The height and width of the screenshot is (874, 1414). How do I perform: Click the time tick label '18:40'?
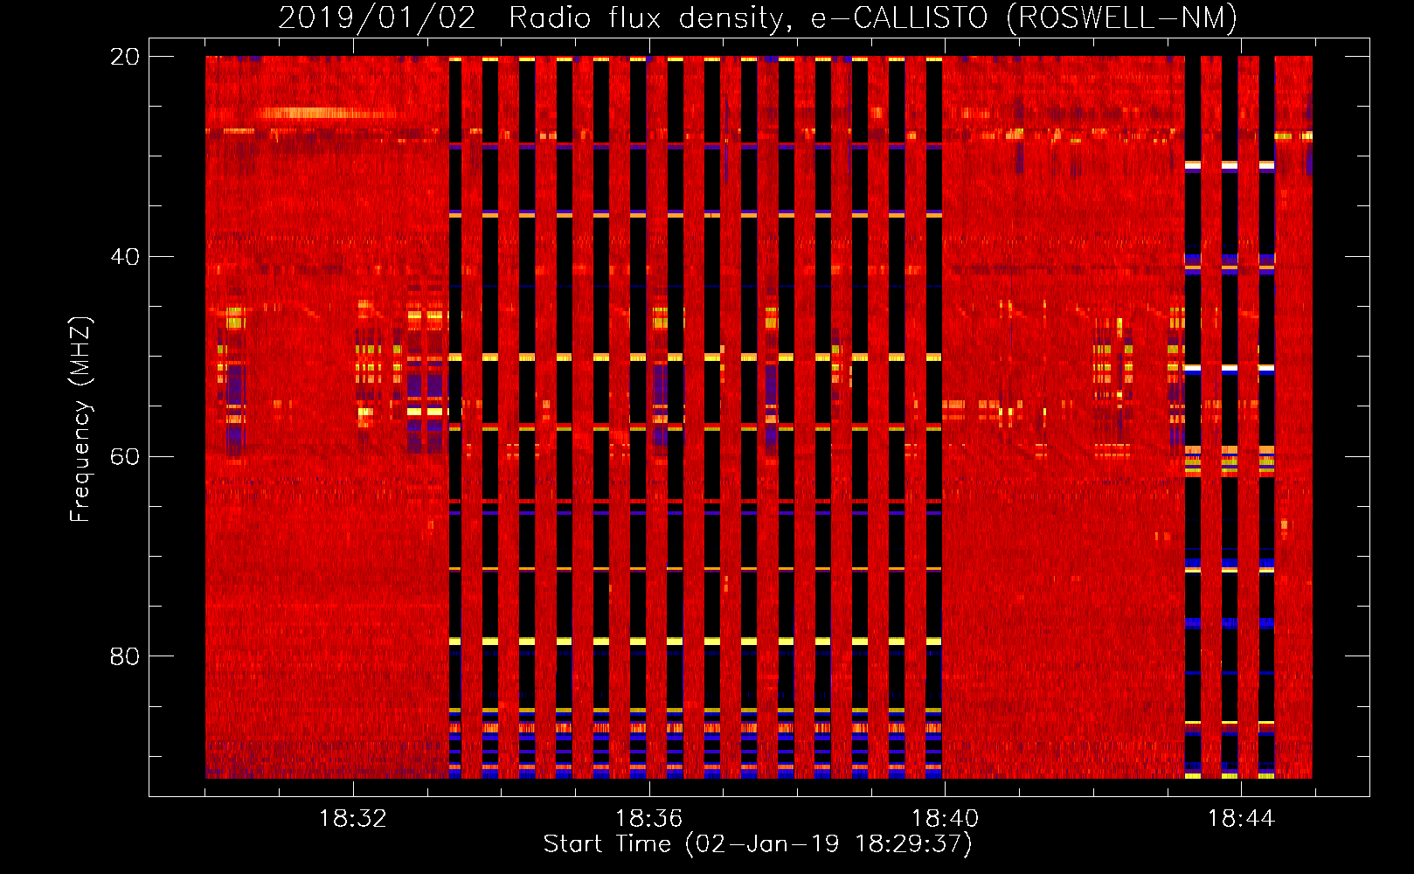click(x=945, y=819)
